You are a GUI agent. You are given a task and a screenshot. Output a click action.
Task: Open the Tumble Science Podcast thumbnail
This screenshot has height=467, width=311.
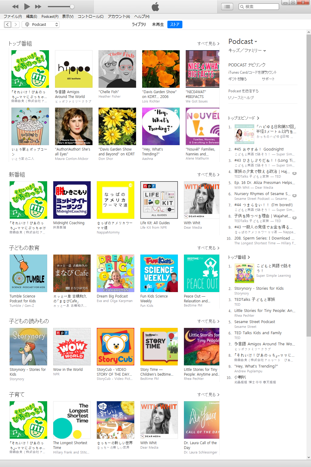click(x=28, y=273)
